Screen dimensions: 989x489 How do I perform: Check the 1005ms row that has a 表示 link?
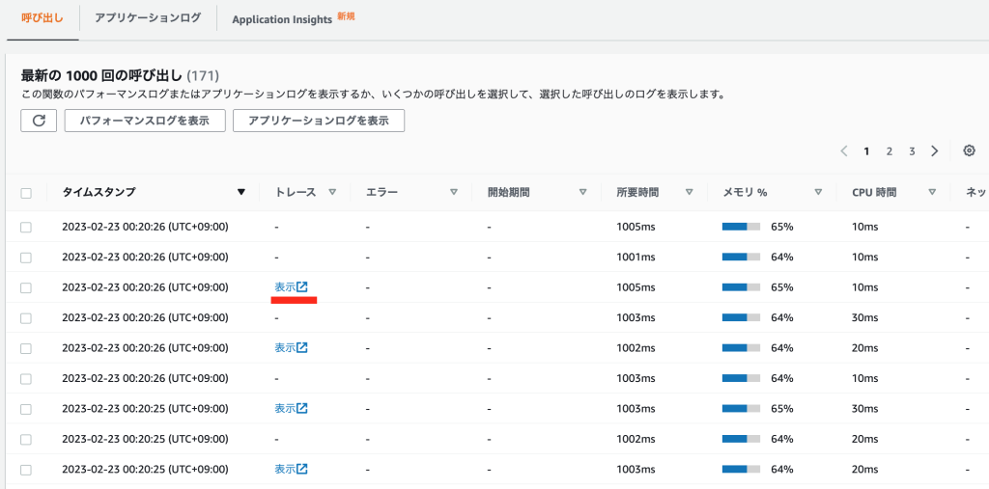click(26, 287)
